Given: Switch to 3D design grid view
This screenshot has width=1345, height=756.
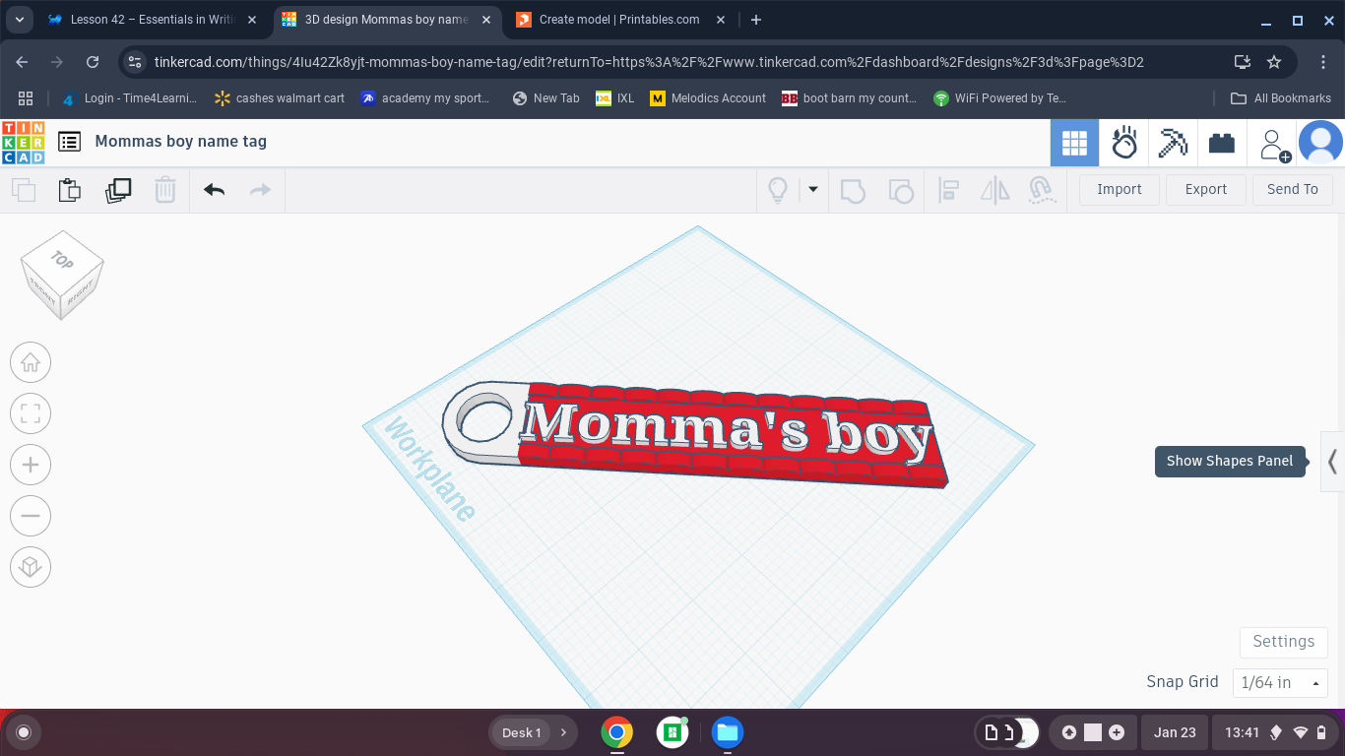Looking at the screenshot, I should coord(1074,144).
